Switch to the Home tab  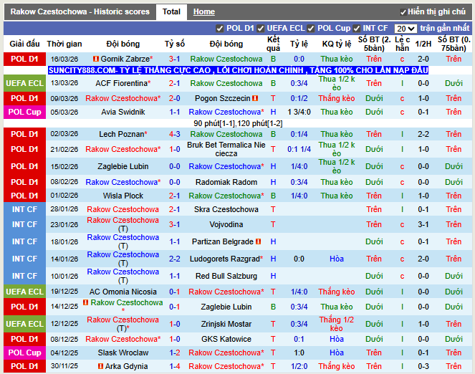pyautogui.click(x=204, y=12)
